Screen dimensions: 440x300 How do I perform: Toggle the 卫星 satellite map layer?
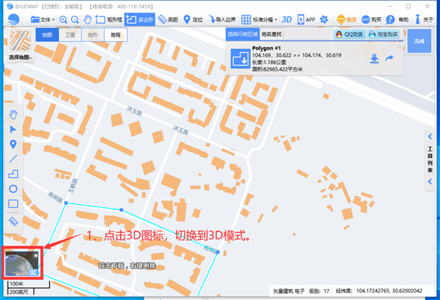[70, 35]
